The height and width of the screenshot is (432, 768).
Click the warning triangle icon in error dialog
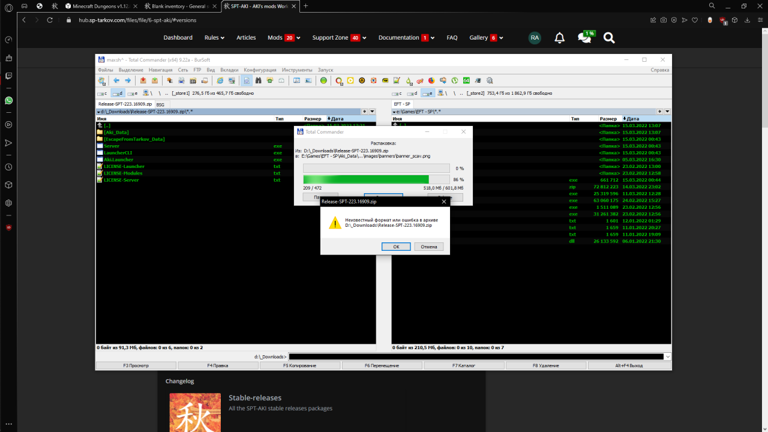[334, 223]
